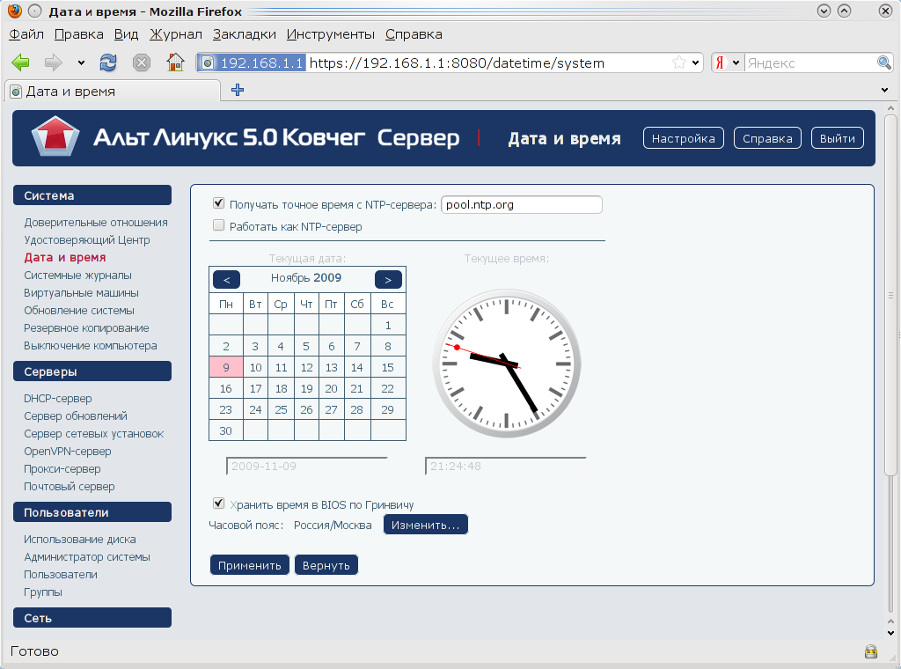Select day 1 in the calendar
The image size is (901, 669).
[388, 326]
